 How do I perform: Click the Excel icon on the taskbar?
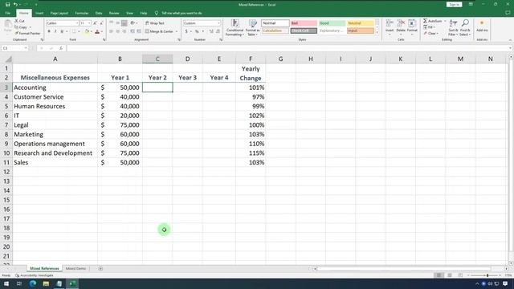click(x=72, y=283)
